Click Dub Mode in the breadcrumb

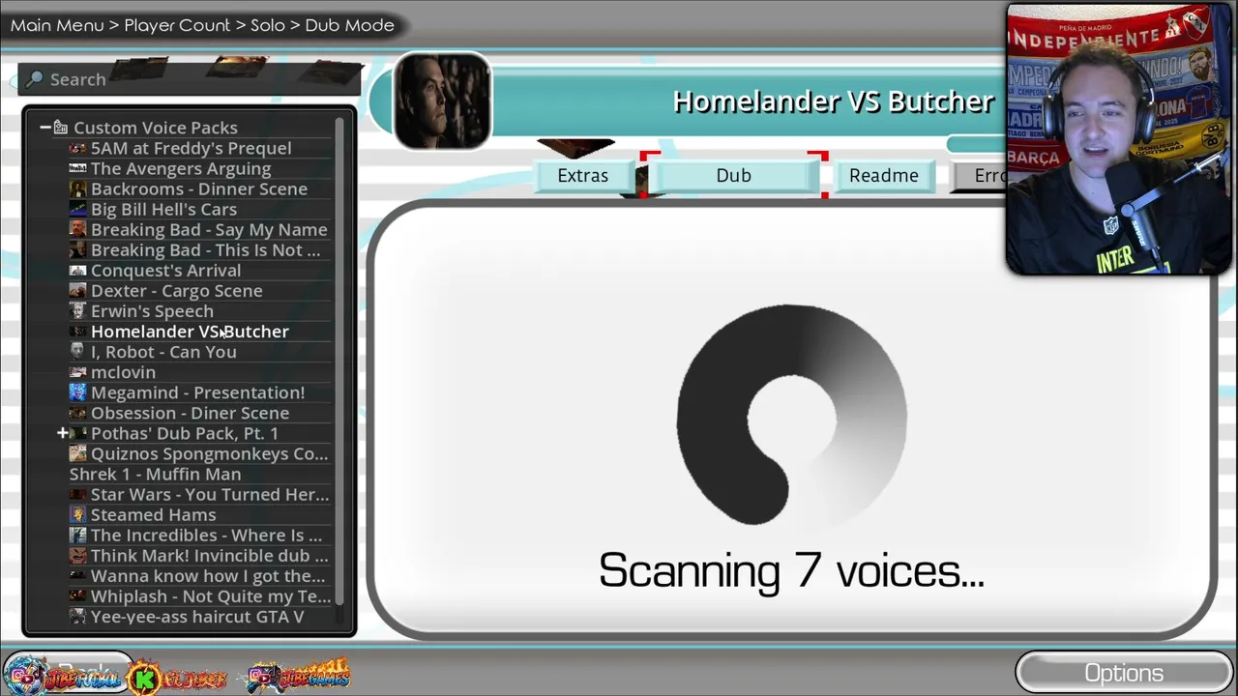[x=350, y=25]
